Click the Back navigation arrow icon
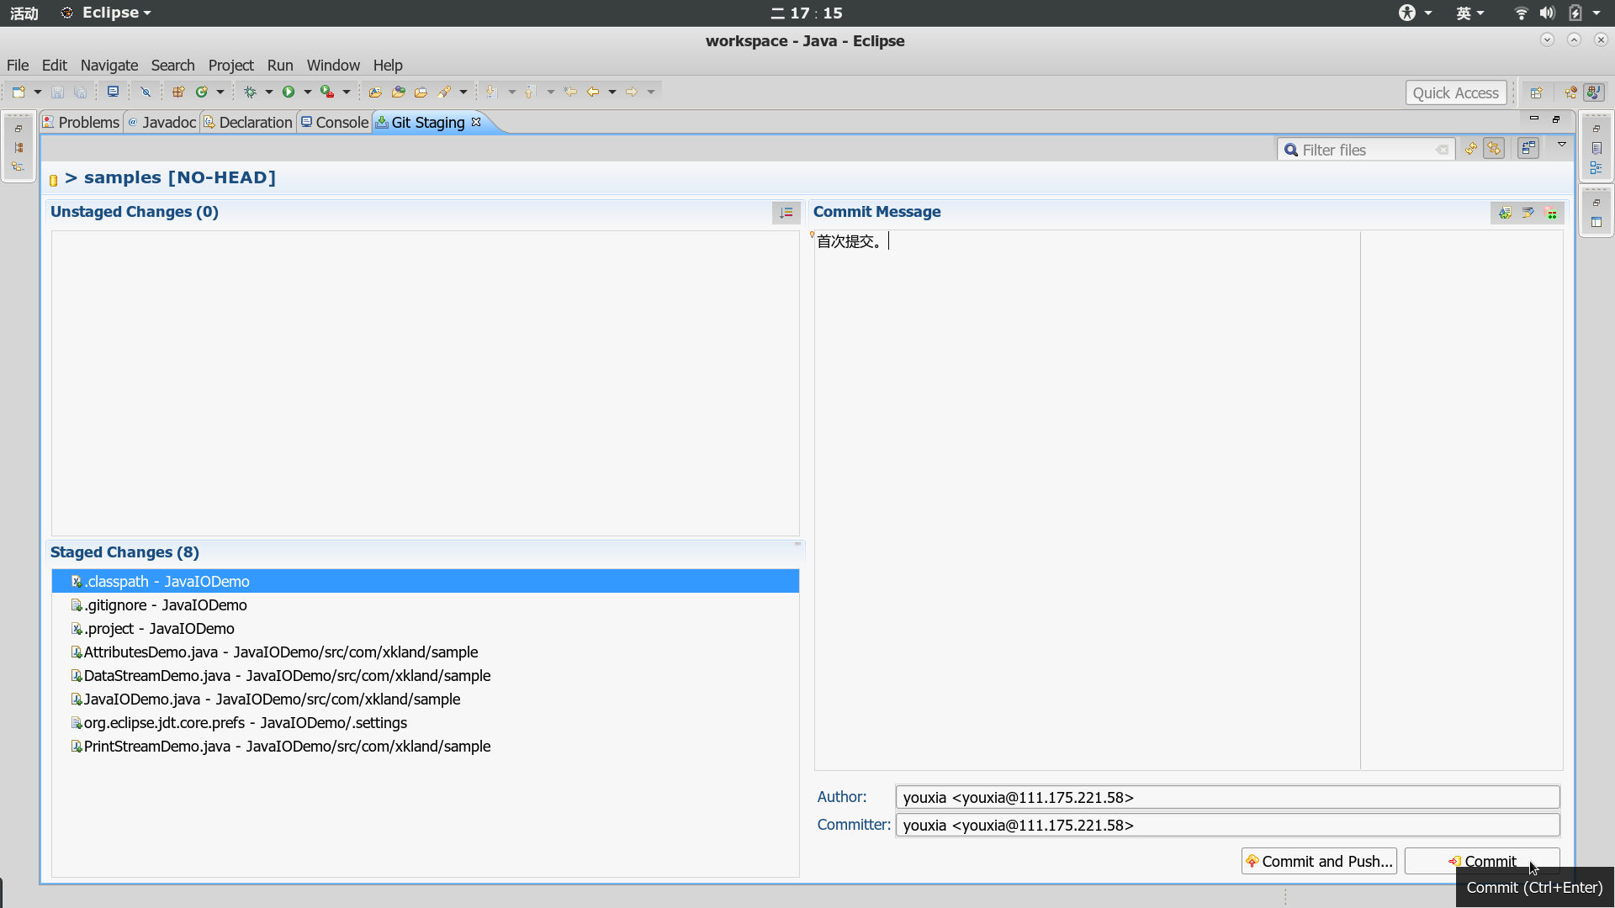This screenshot has width=1615, height=908. tap(593, 92)
